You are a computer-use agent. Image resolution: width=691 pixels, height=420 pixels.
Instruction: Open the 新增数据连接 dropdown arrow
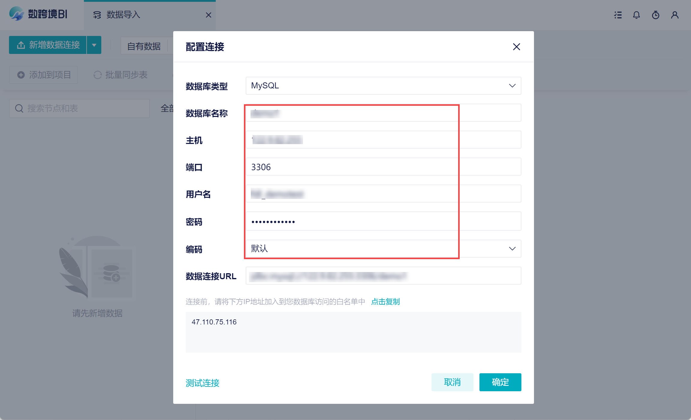[x=94, y=45]
